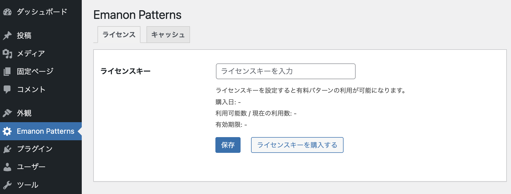
Task: Open the 投稿 posts menu item
Action: 24,35
